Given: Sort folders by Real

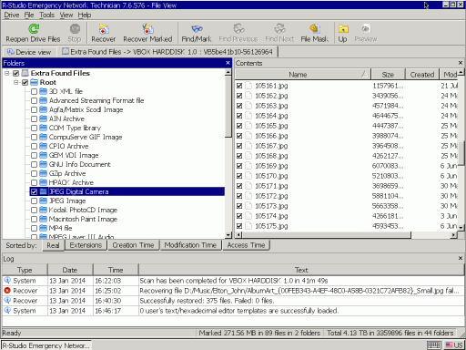Looking at the screenshot, I should (x=53, y=245).
